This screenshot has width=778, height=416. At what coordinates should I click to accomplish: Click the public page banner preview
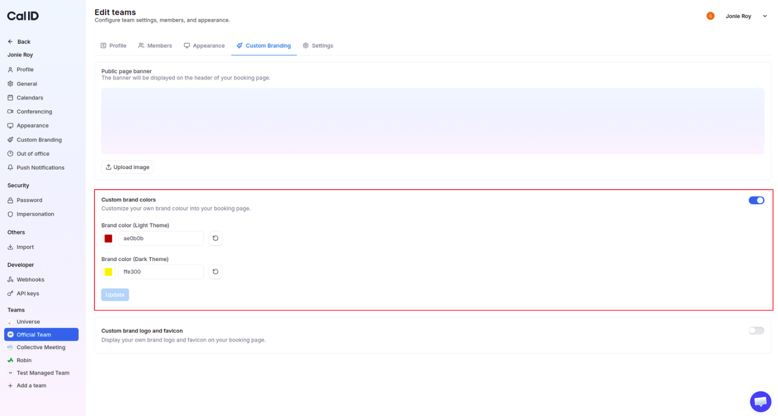pyautogui.click(x=432, y=121)
